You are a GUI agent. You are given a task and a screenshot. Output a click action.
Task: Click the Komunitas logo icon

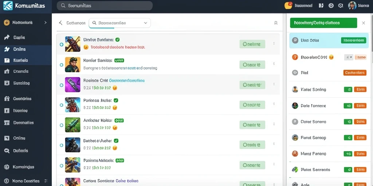pos(8,6)
